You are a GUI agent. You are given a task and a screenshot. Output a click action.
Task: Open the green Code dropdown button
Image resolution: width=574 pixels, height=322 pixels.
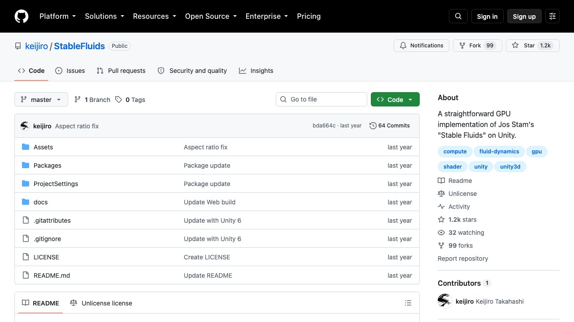click(395, 99)
